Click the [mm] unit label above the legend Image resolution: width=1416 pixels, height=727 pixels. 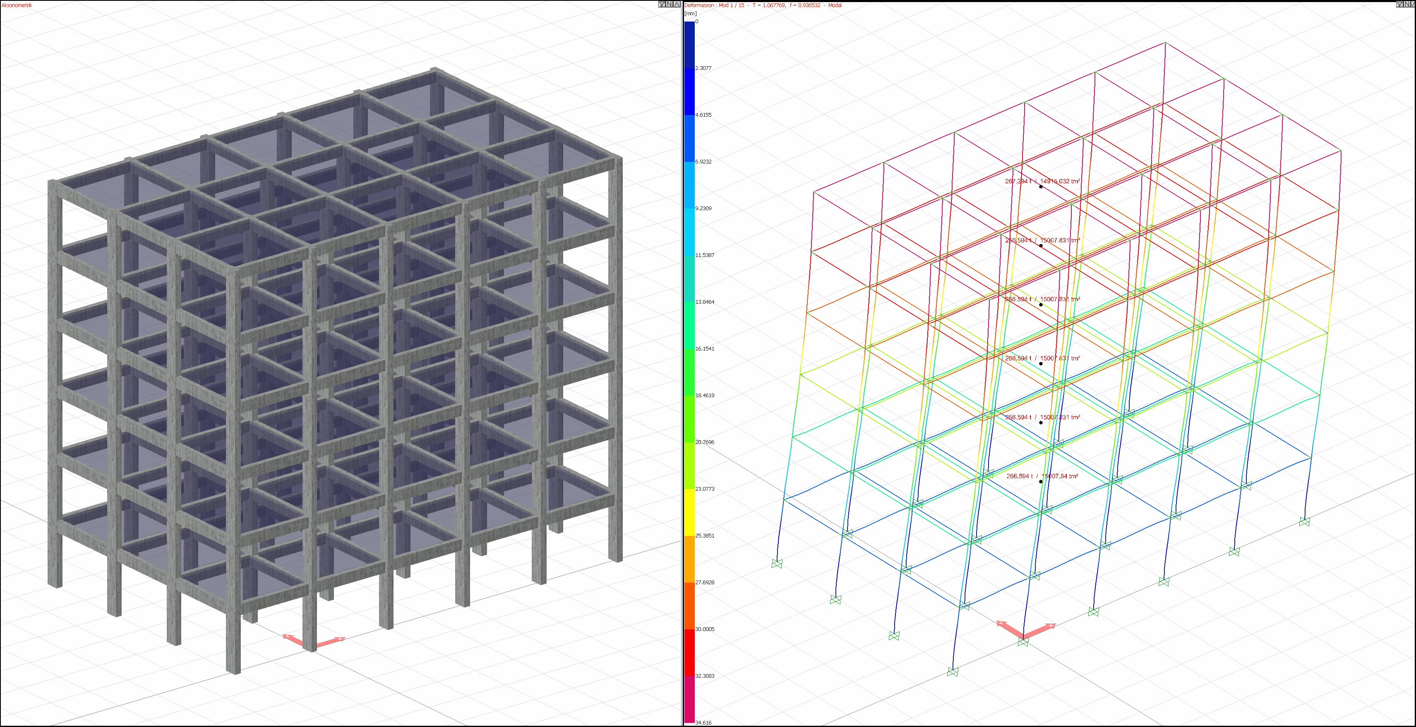click(690, 14)
